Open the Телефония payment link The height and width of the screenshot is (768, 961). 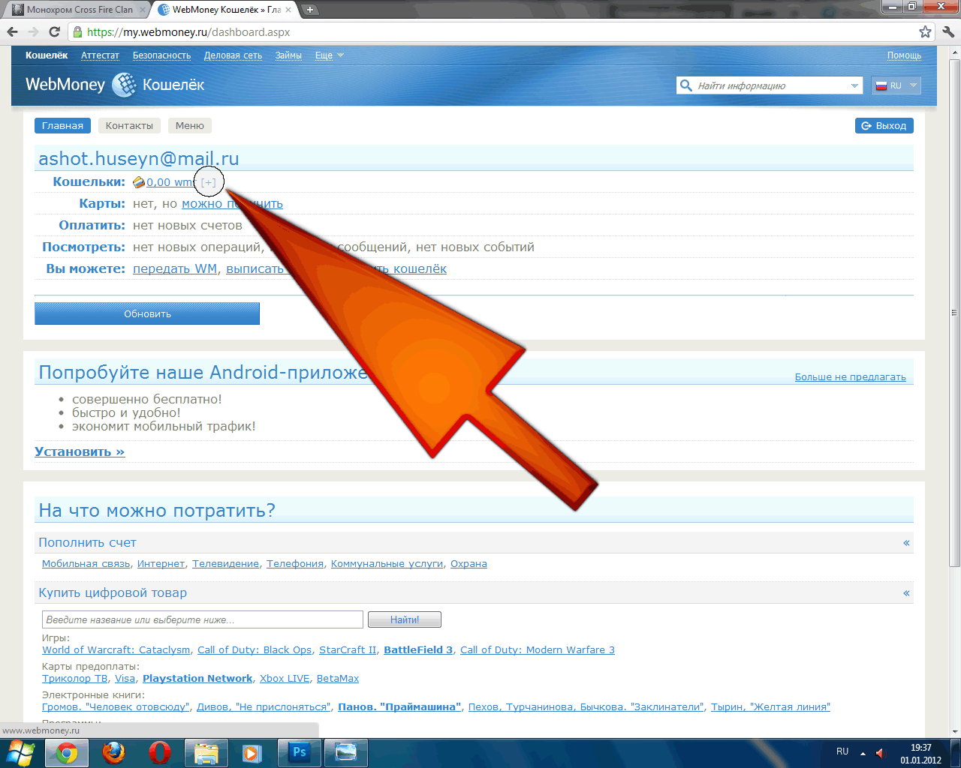pos(295,564)
